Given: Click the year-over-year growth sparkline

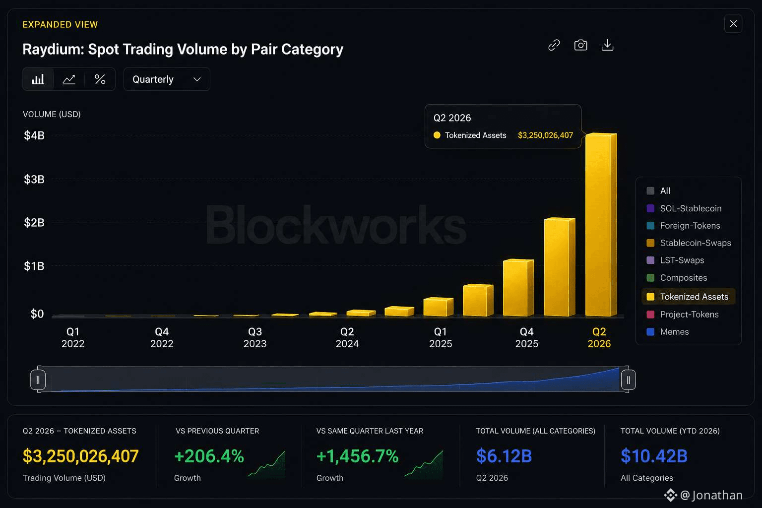Looking at the screenshot, I should pyautogui.click(x=424, y=464).
